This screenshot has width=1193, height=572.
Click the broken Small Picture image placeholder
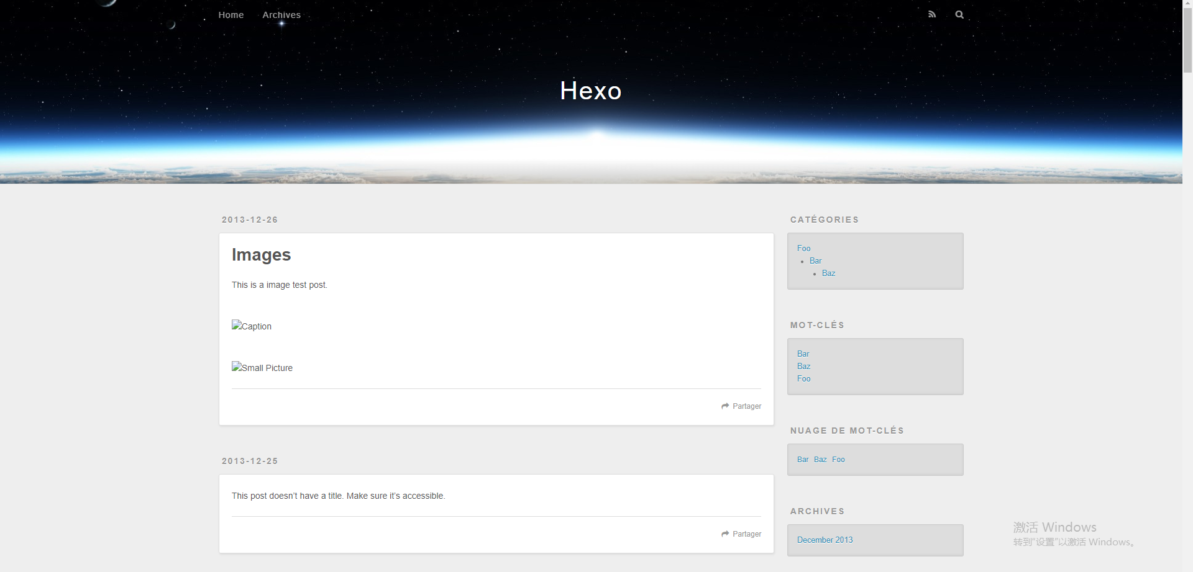[262, 367]
